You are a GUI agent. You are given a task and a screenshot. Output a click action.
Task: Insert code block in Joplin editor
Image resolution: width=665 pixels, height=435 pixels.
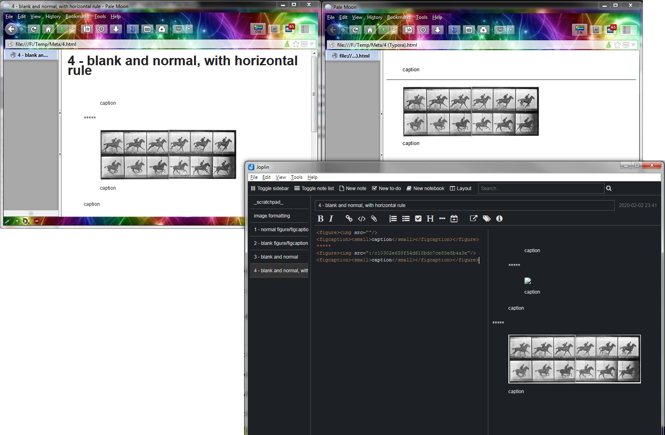click(x=361, y=219)
